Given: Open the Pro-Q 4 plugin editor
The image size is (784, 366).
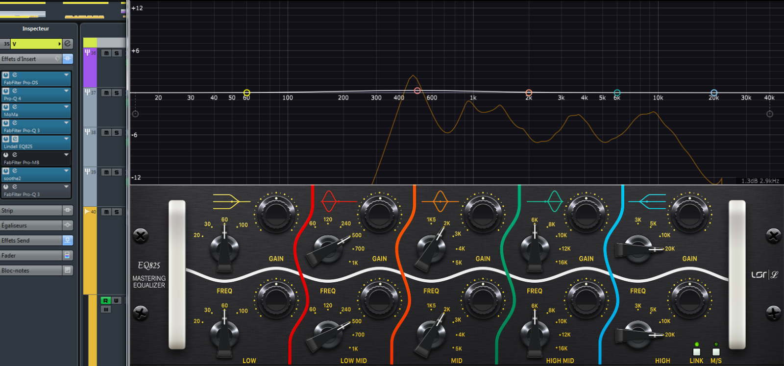Looking at the screenshot, I should 15,91.
